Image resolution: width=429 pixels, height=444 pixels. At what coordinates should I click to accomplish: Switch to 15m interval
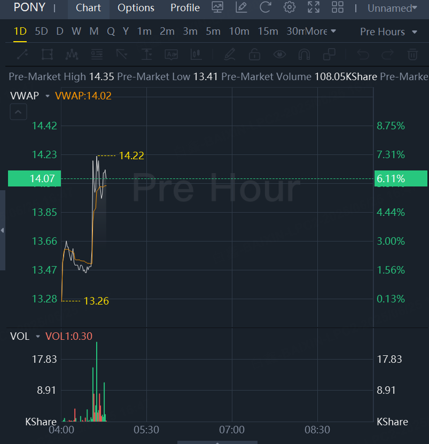[268, 32]
